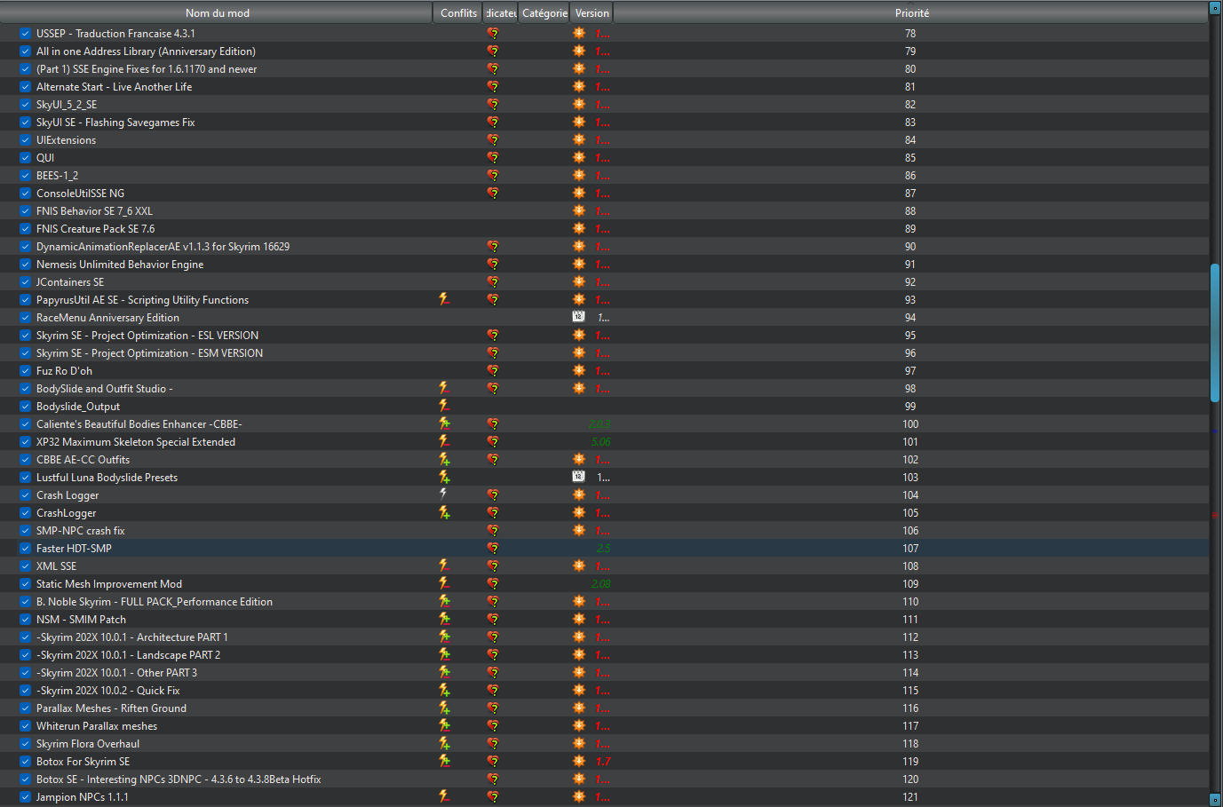Sort by the Version column header

coord(592,12)
